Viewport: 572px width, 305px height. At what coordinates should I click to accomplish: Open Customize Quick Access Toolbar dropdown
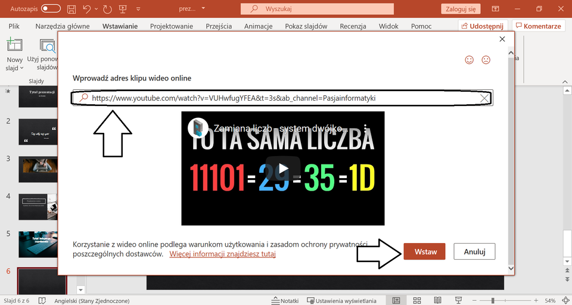tap(138, 9)
